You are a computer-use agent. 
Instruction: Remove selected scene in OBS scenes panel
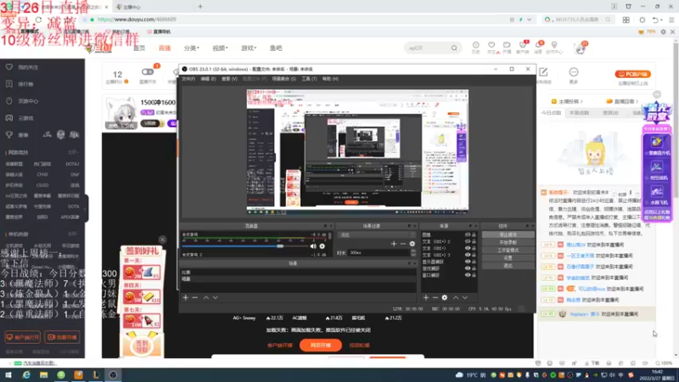pos(195,298)
